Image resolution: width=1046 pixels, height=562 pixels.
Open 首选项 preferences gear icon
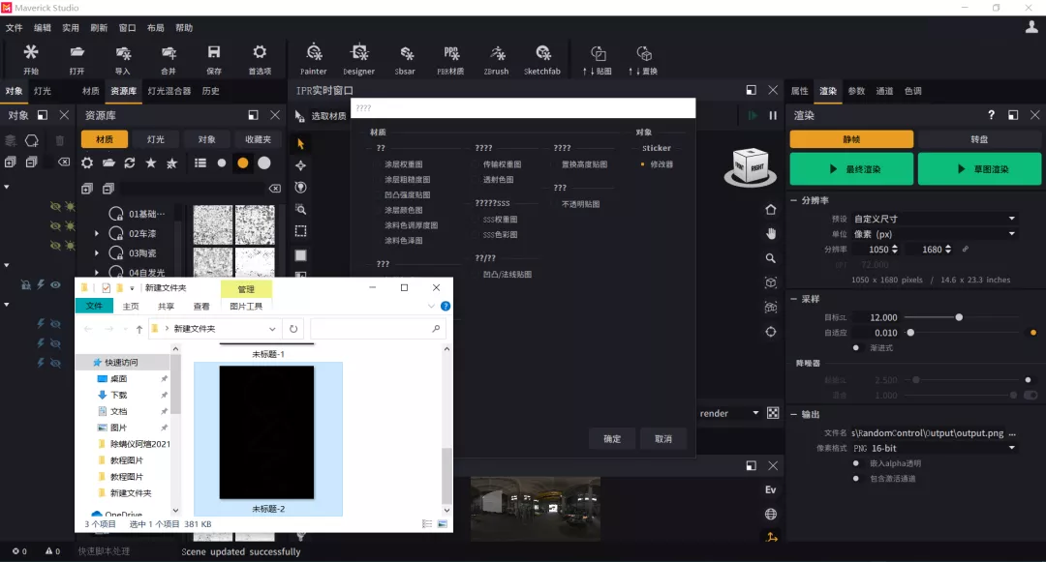pos(260,52)
